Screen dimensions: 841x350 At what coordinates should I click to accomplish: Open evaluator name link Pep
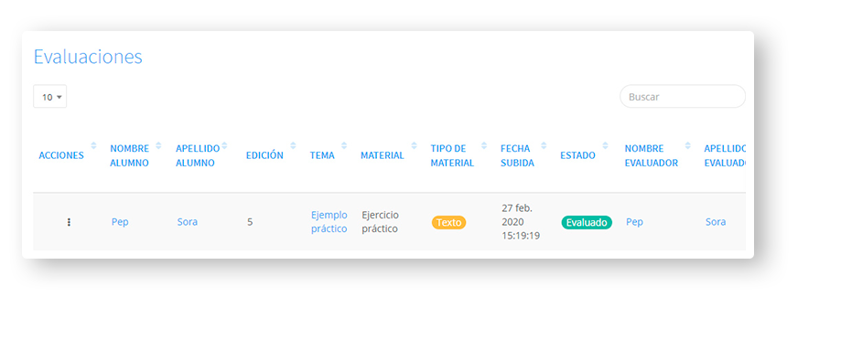tap(634, 222)
